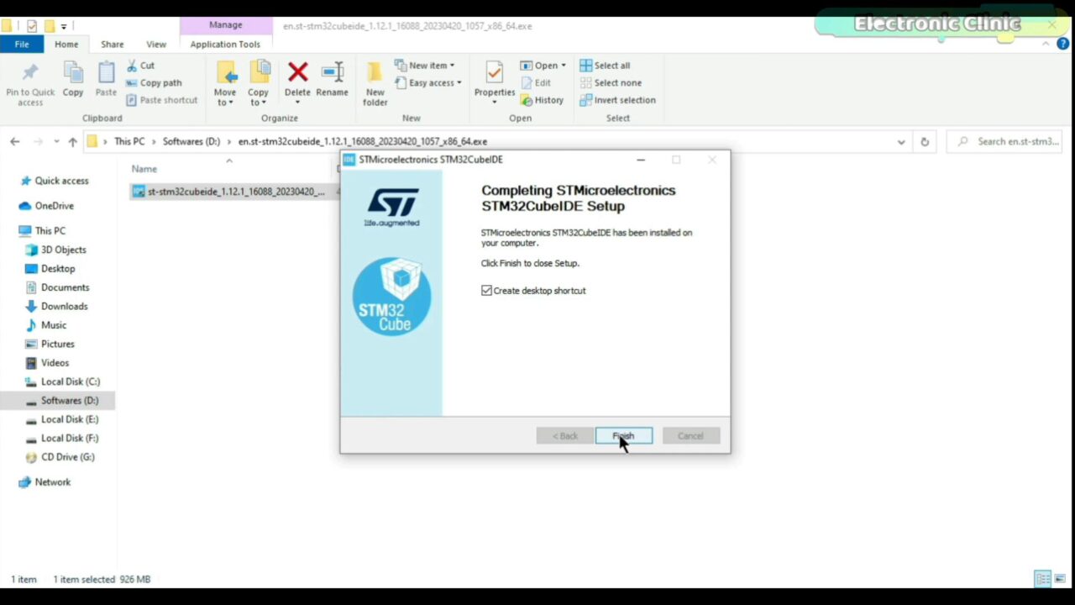
Task: Uncheck Create desktop shortcut checkbox
Action: point(486,291)
